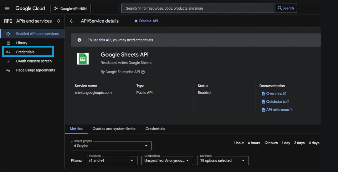Click the document icon beside Quickstarts
Screen dimensions: 338x172
(264, 102)
